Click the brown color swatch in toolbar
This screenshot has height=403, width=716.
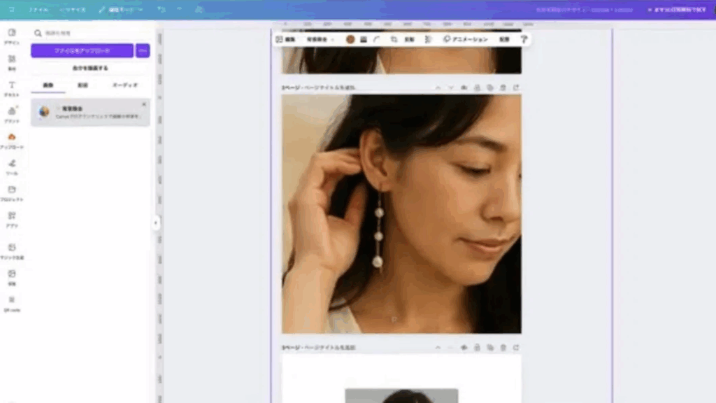350,40
